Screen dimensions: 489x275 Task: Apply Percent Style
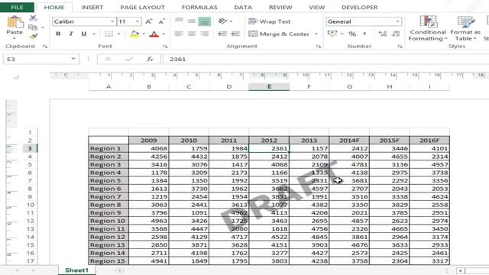(352, 34)
